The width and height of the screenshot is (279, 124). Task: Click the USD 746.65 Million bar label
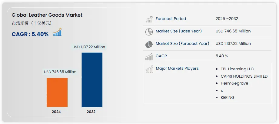tap(60, 72)
